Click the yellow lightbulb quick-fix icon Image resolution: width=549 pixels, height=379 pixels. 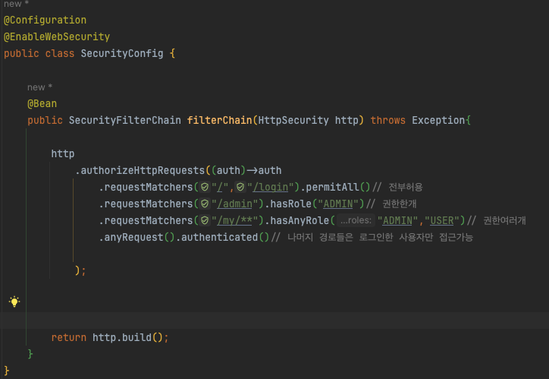click(14, 302)
